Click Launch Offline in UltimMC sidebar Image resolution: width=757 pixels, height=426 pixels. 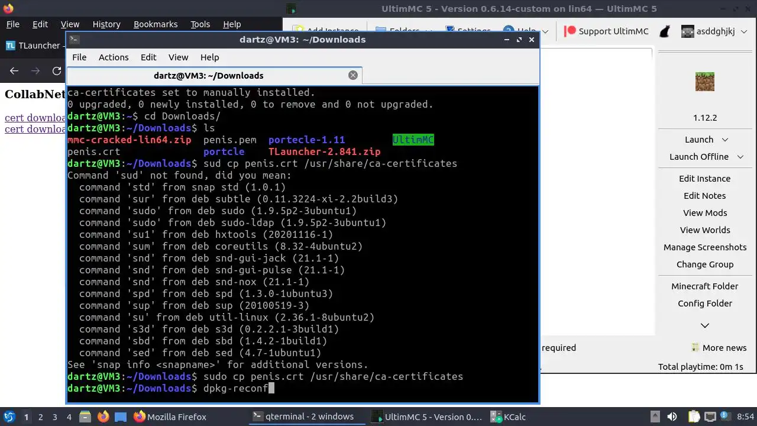[699, 157]
